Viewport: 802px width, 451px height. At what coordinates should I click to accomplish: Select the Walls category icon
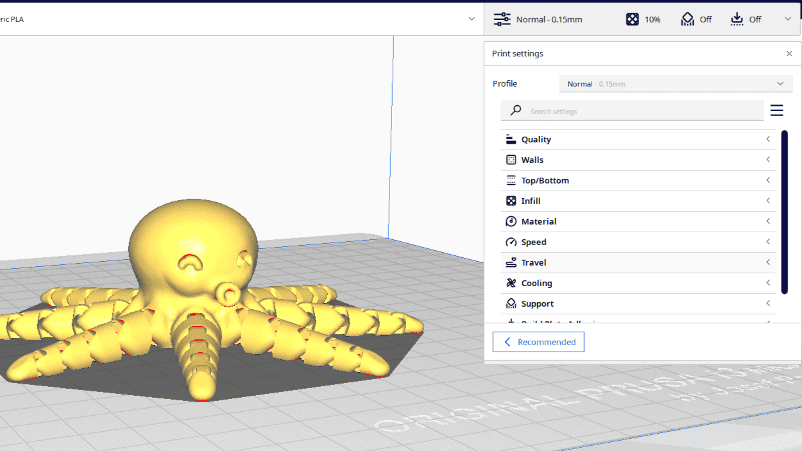pos(511,160)
